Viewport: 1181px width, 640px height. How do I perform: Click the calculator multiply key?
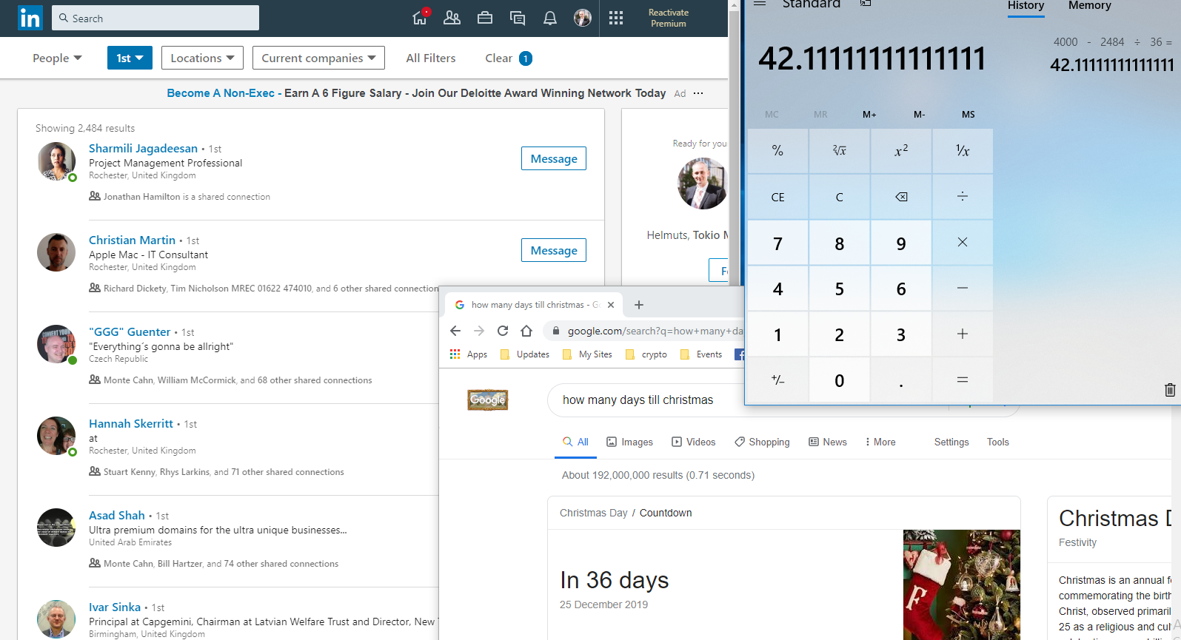click(963, 243)
